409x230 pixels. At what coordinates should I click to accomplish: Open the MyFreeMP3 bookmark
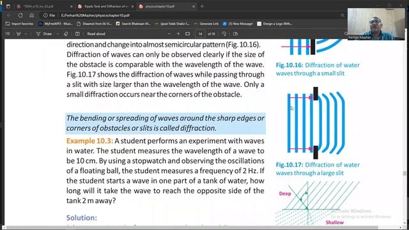56,24
